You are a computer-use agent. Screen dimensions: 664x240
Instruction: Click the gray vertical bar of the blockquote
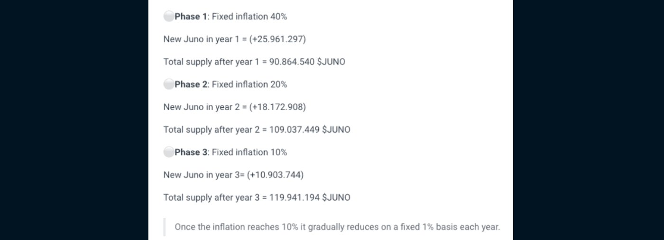pos(165,227)
